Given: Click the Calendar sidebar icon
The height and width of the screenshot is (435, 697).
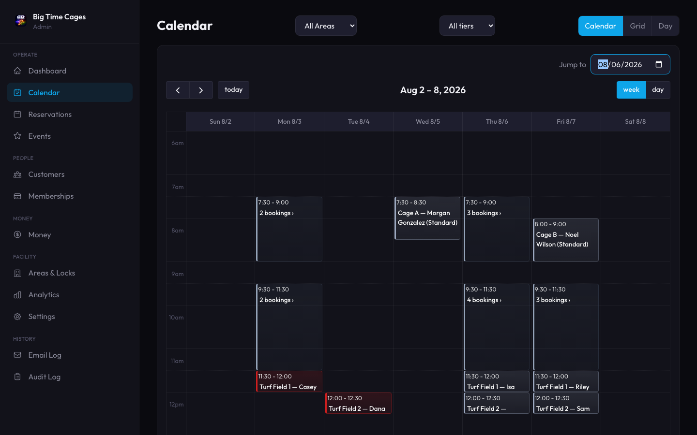Looking at the screenshot, I should pos(17,93).
